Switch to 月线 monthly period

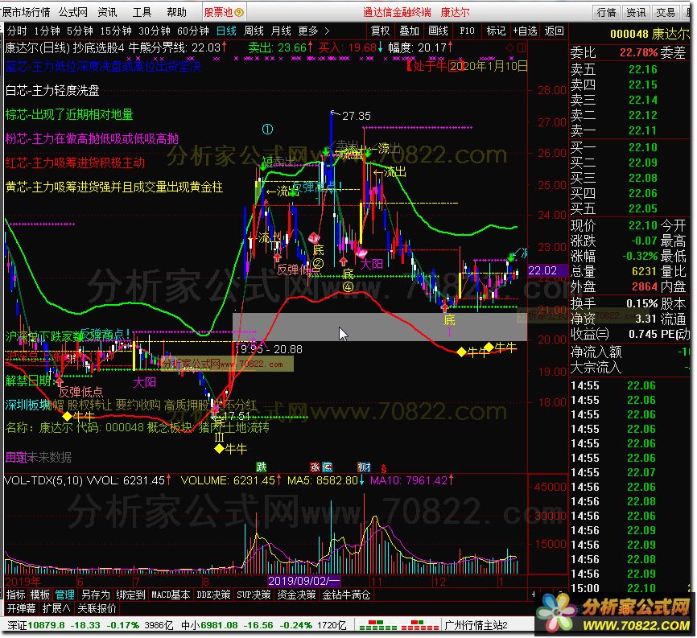tap(281, 31)
